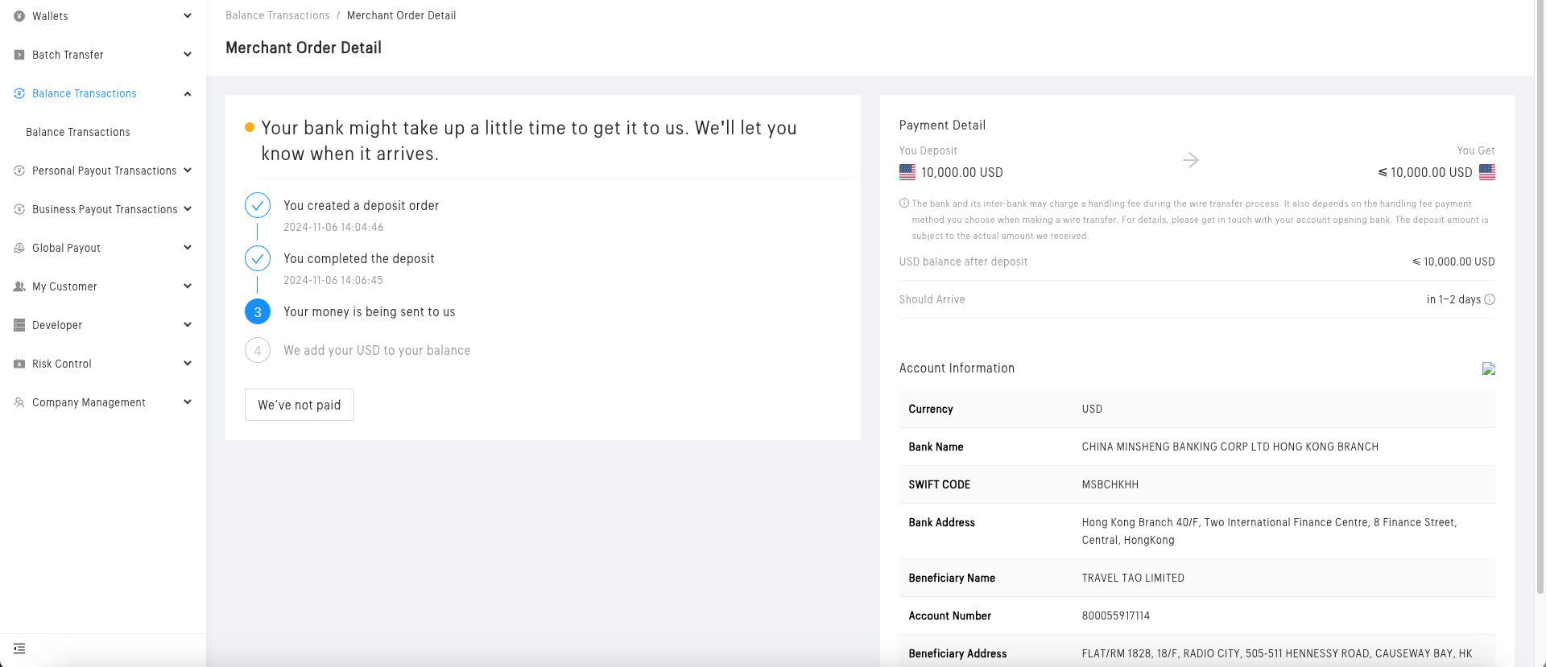Click the Batch Transfer icon

(19, 55)
